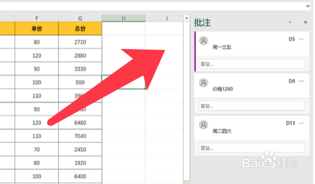315x184 pixels.
Task: Open more options for D5 comment
Action: 301,39
